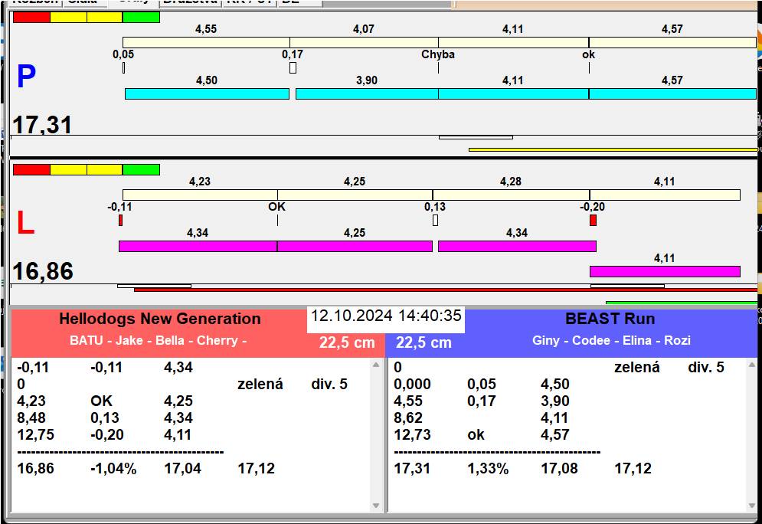Click the small white marker under 0,17

click(293, 68)
